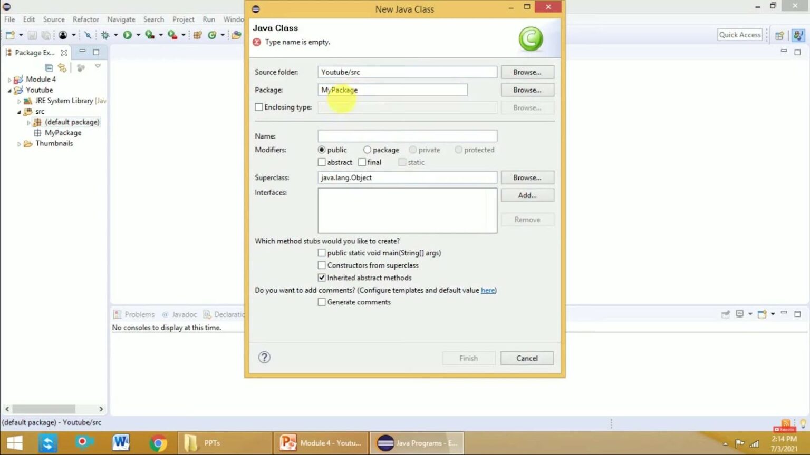Screen dimensions: 810x455
Task: Click the green Run button in toolbar
Action: (127, 35)
